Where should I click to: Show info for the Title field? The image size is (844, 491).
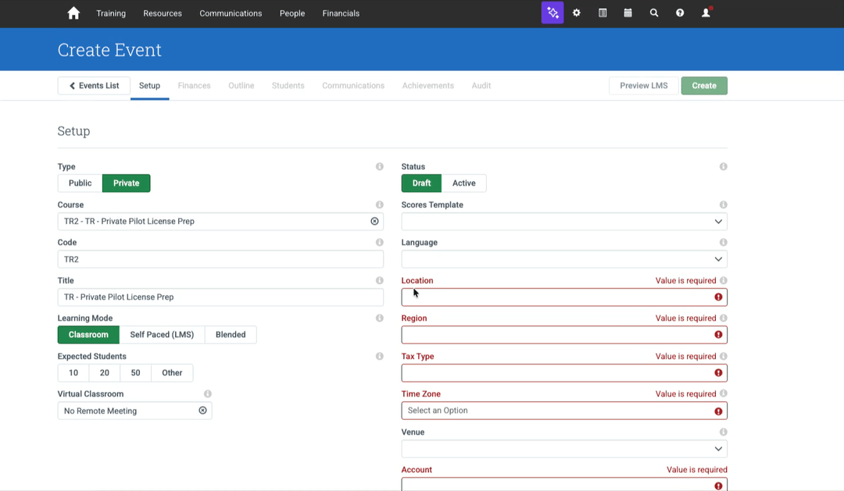click(x=380, y=281)
